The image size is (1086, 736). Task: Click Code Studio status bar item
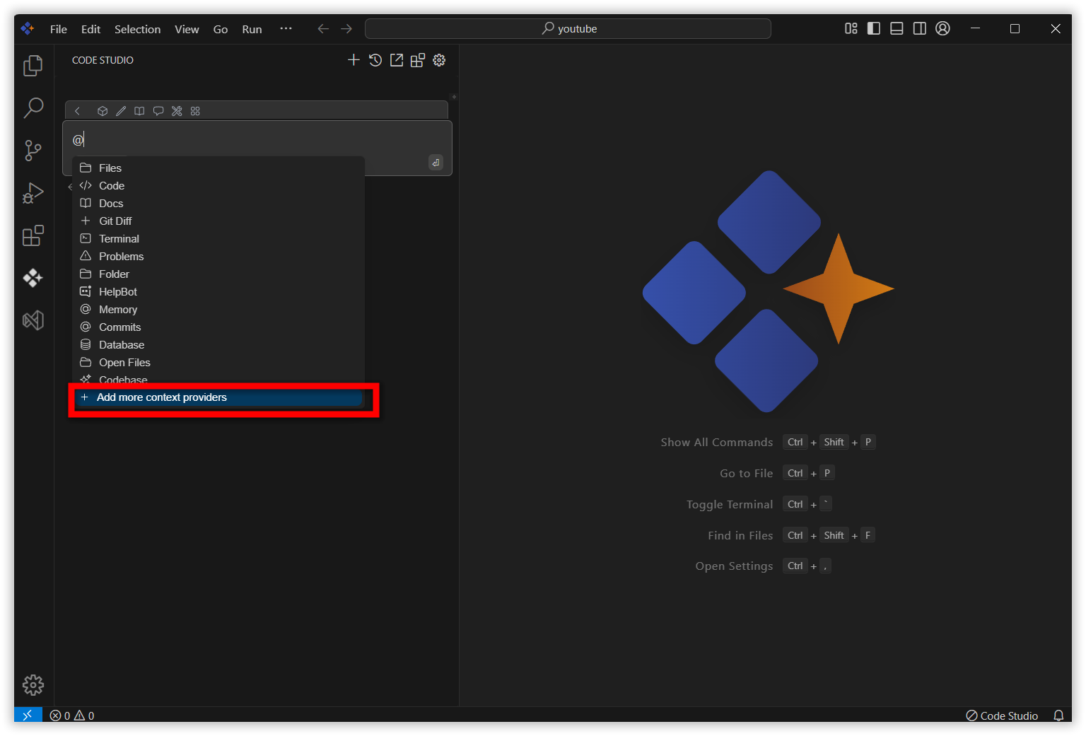pos(1002,715)
